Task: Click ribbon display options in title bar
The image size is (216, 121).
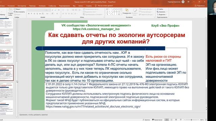Action: click(x=188, y=2)
